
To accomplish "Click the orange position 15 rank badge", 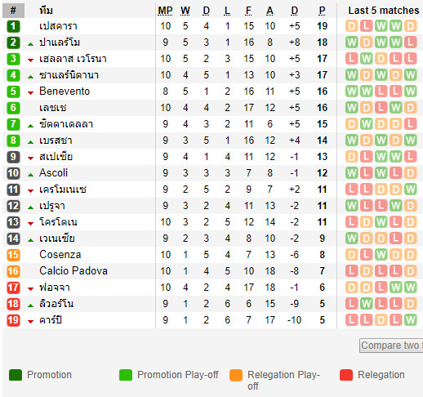I will [x=13, y=255].
